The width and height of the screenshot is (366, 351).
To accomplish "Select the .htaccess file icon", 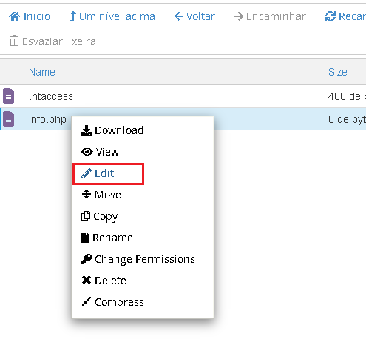I will (x=9, y=96).
